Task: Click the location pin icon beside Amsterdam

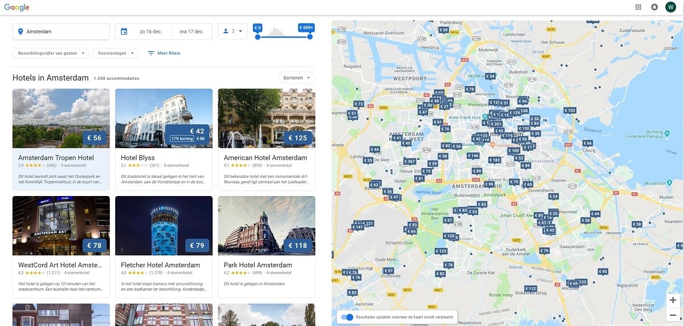Action: click(21, 31)
